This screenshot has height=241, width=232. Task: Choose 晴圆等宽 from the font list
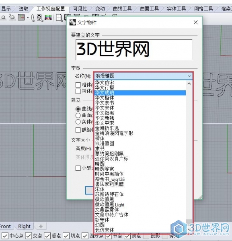click(x=140, y=169)
